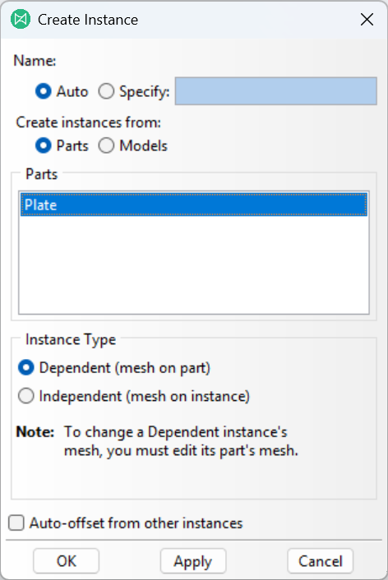Click the "Specify:" label text
Screen dimensions: 388x580
tap(145, 91)
